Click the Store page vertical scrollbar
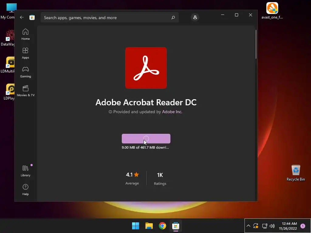Screen dimensions: 311x233 256,44
